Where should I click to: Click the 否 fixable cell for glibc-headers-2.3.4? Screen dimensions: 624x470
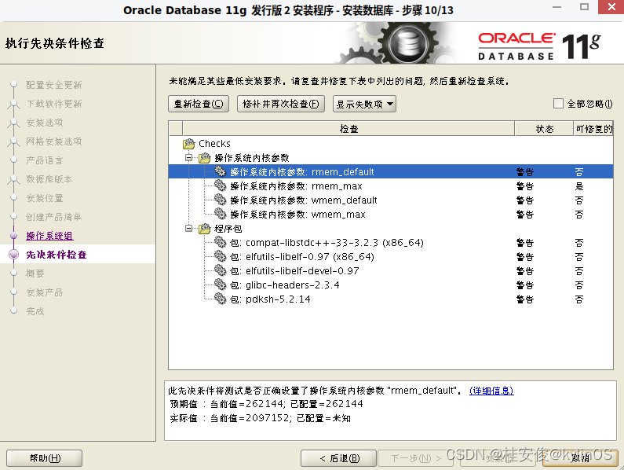(x=579, y=285)
